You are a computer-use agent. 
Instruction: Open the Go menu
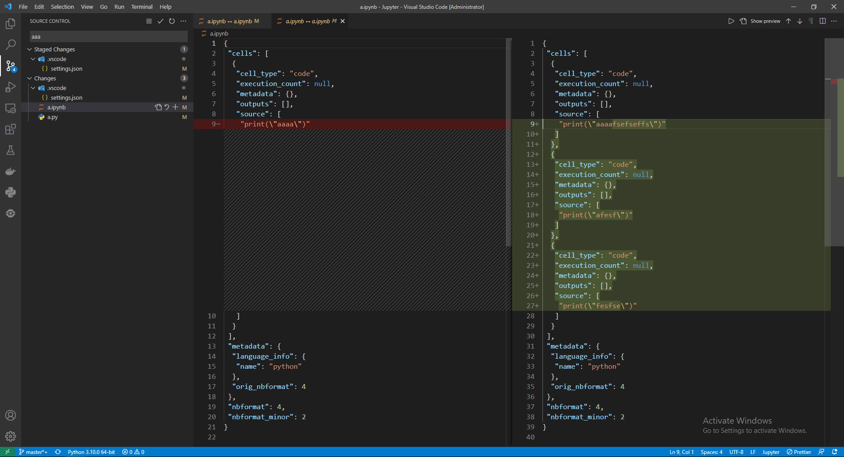[104, 7]
